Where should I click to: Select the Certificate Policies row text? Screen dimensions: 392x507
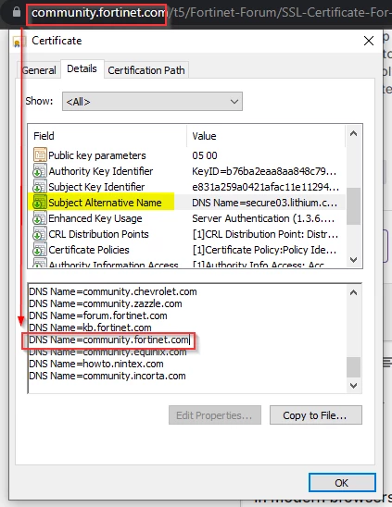pos(89,250)
